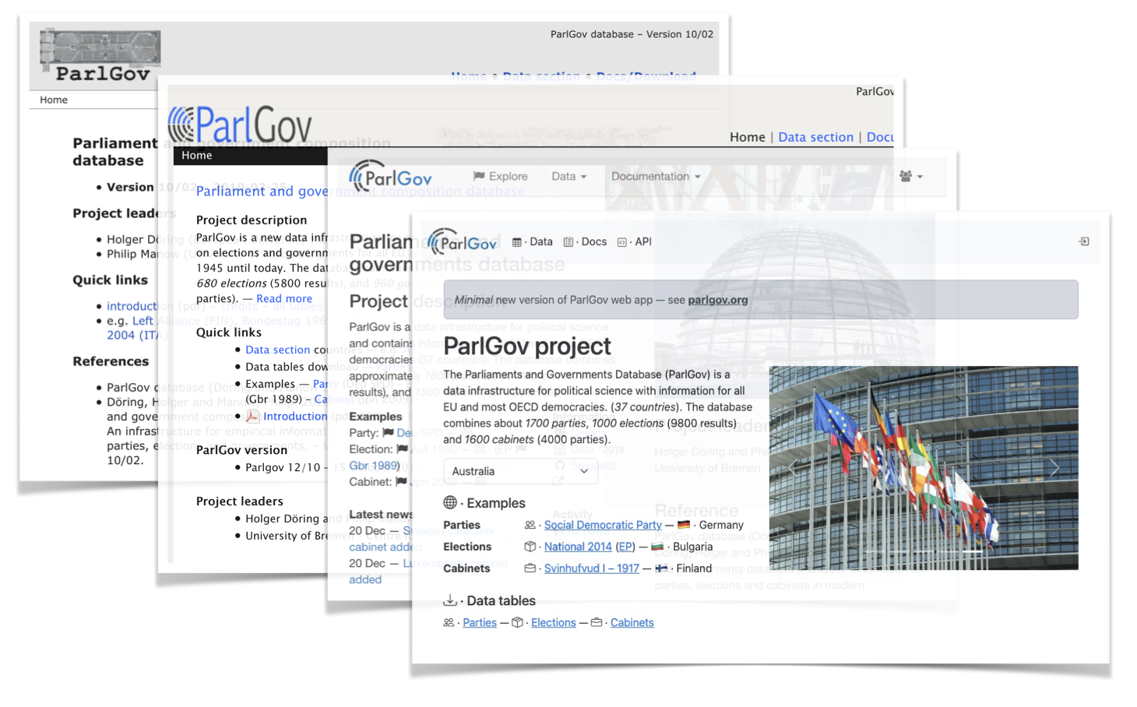Open the National 2014 election link
Viewport: 1137px width, 707px height.
[578, 547]
